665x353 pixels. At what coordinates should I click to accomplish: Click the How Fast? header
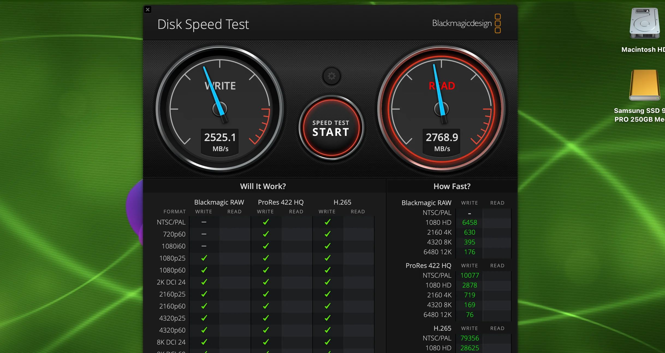pos(452,186)
